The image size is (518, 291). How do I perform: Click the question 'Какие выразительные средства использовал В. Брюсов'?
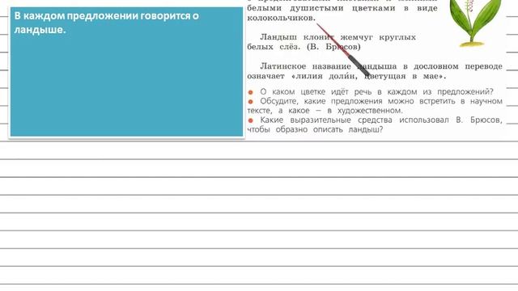pos(381,120)
